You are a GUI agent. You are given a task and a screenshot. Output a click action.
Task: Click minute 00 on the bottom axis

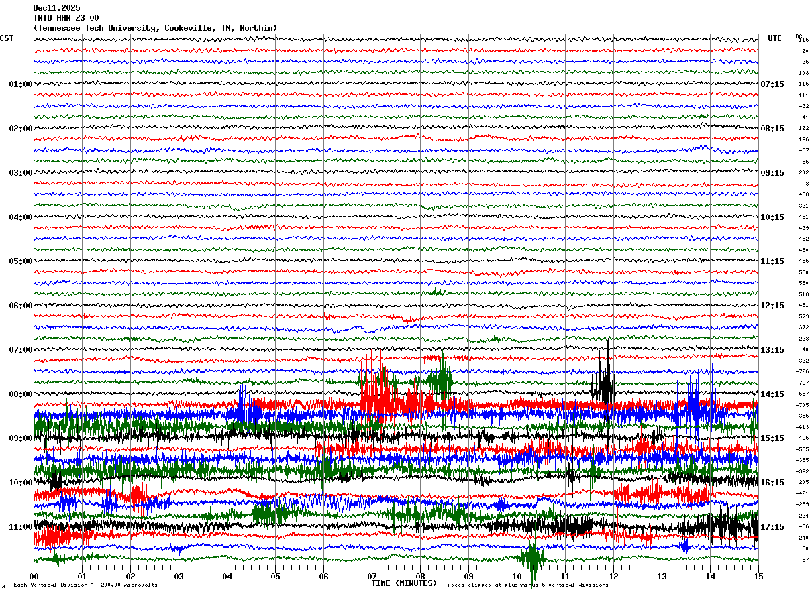34,576
